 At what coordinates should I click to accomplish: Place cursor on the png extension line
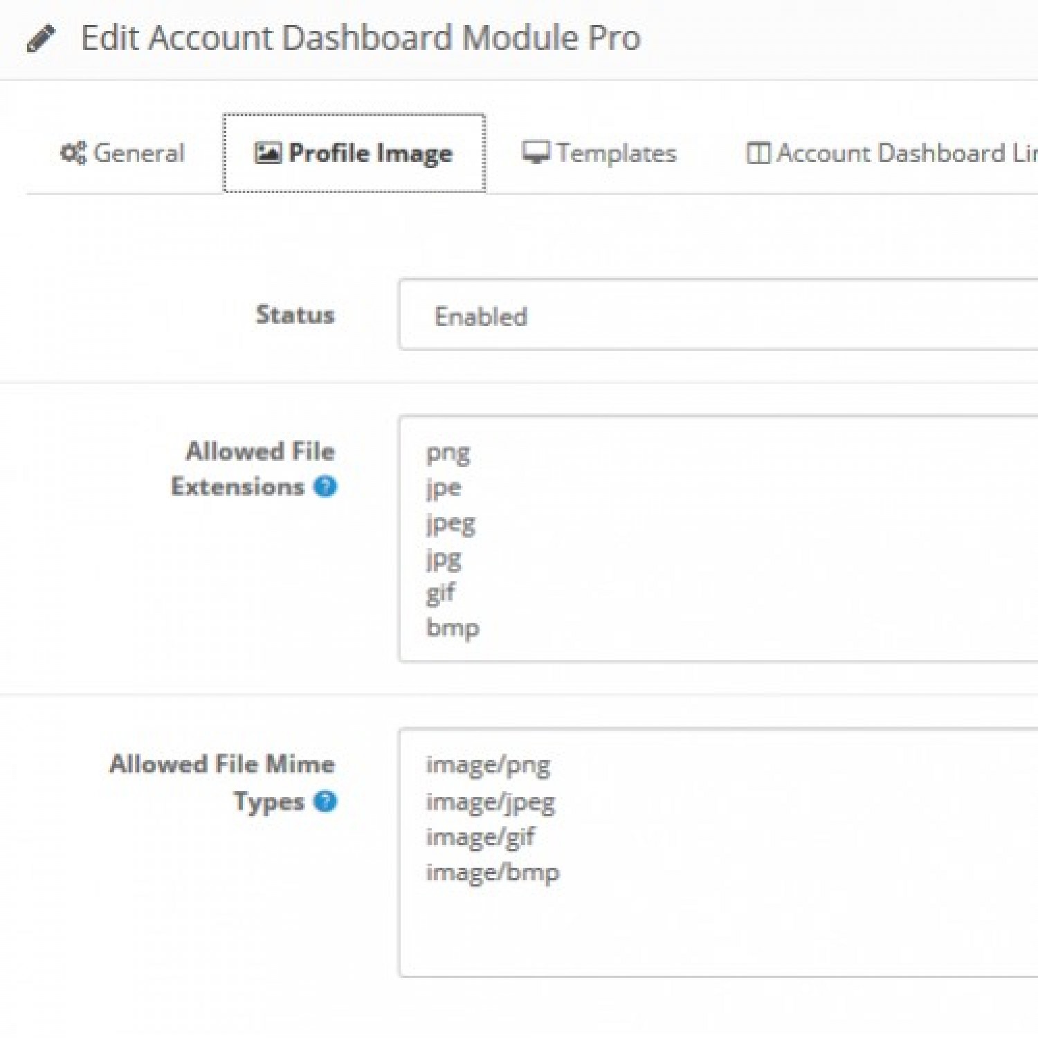pyautogui.click(x=448, y=453)
